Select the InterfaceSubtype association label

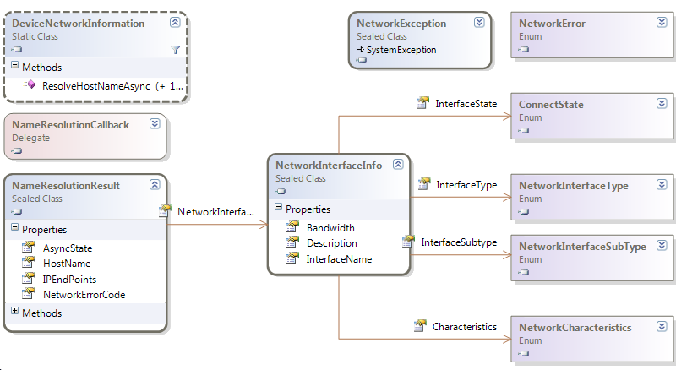pyautogui.click(x=459, y=242)
